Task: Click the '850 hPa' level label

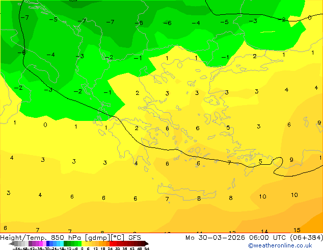Action: click(66, 238)
